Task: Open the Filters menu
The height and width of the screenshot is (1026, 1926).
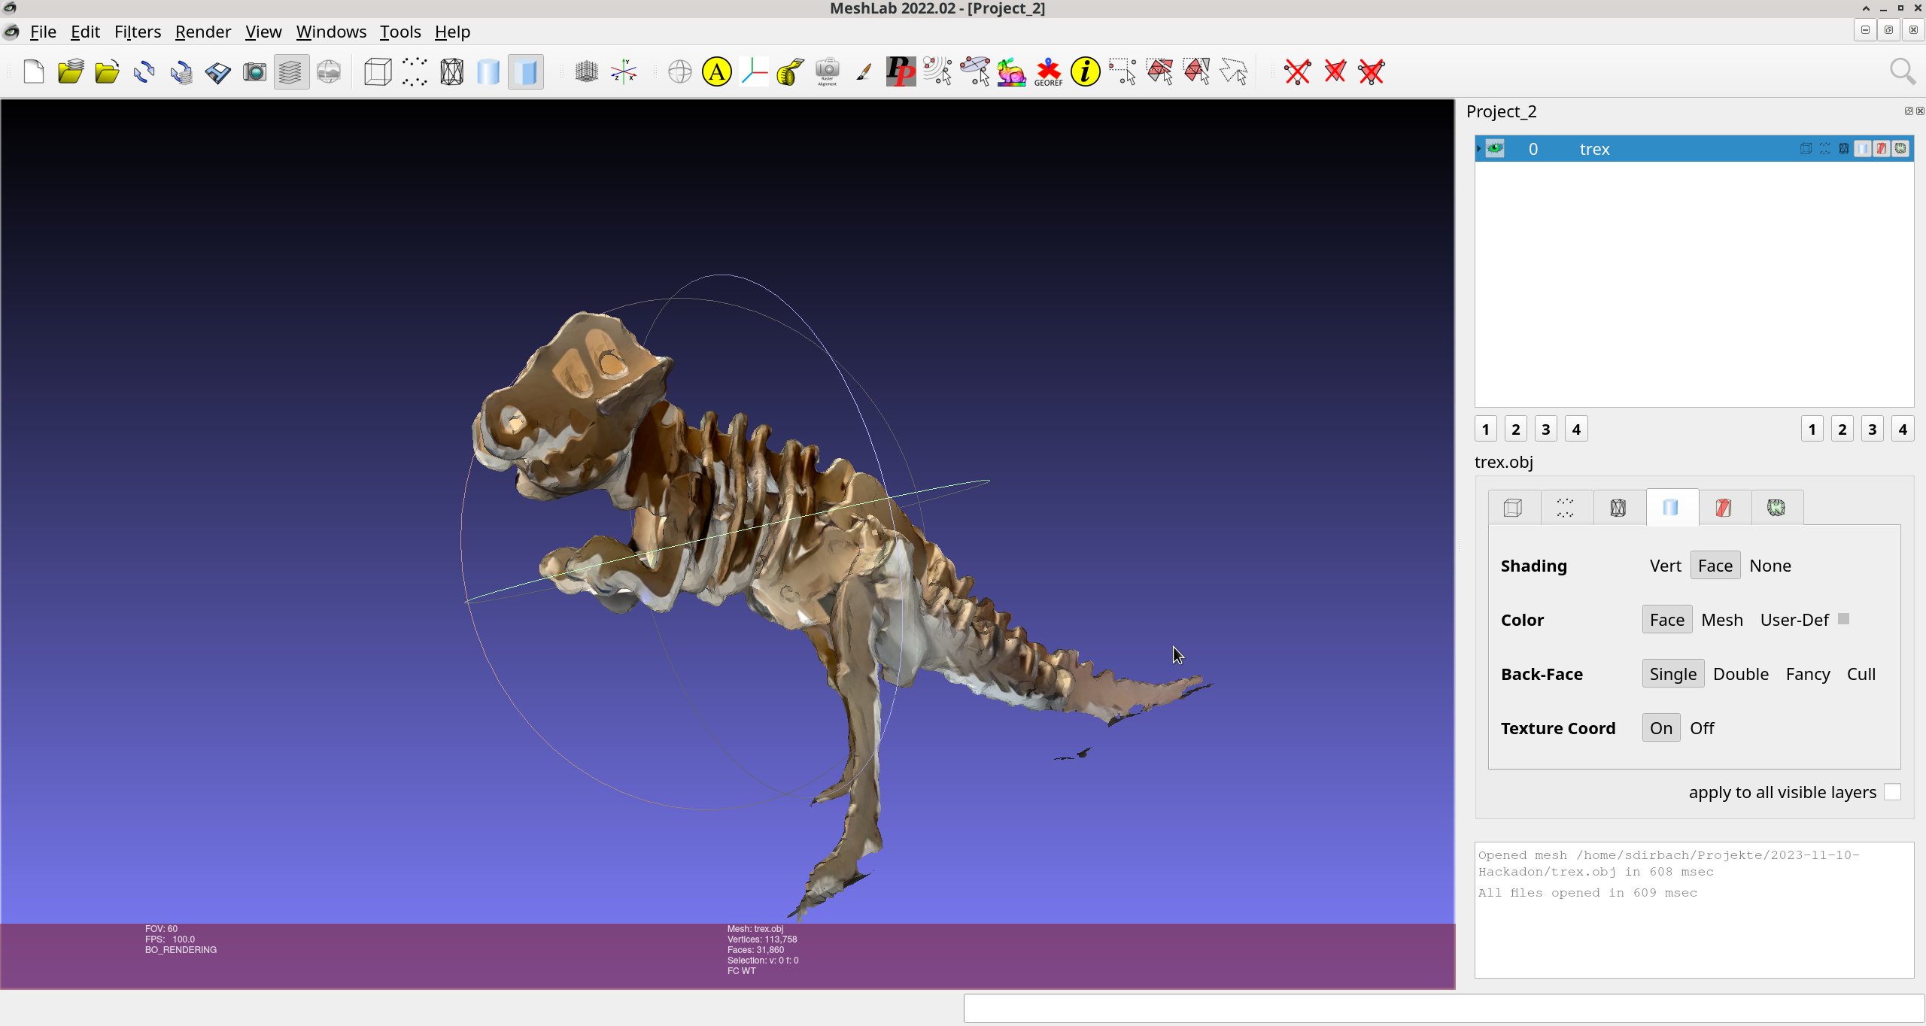Action: pyautogui.click(x=138, y=32)
